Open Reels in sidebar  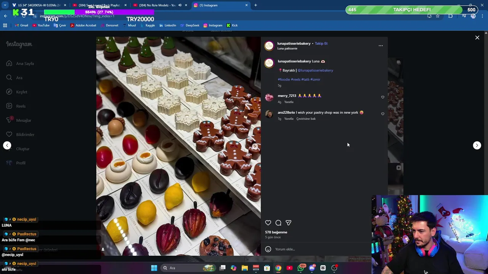pyautogui.click(x=16, y=106)
